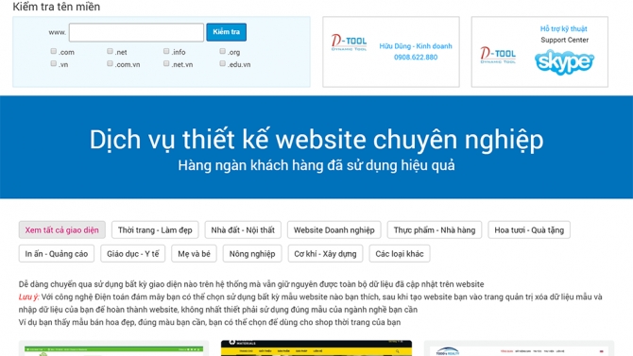
Task: Select Website Doanh nghiệp category
Action: [334, 230]
